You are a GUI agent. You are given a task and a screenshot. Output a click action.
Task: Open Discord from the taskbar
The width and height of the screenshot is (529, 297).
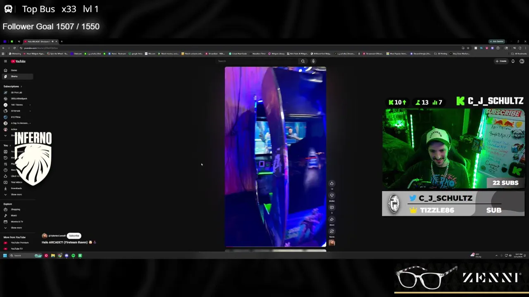click(x=67, y=255)
